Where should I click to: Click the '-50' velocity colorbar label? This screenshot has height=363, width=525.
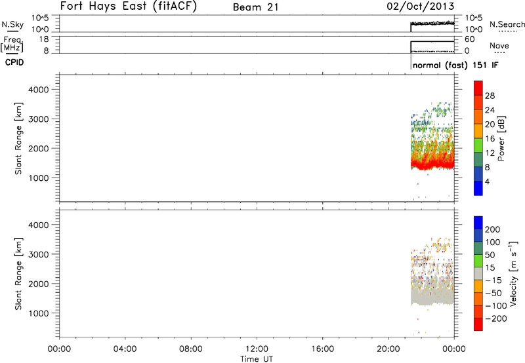(x=493, y=293)
